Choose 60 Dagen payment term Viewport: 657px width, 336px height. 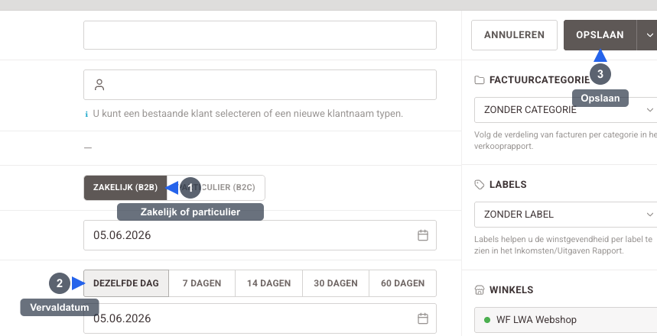click(x=402, y=283)
